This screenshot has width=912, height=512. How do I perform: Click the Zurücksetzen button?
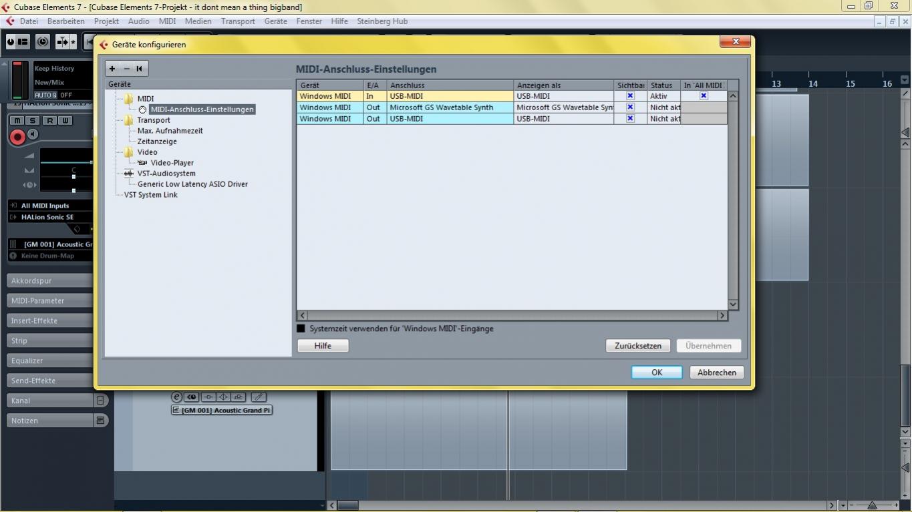[638, 346]
